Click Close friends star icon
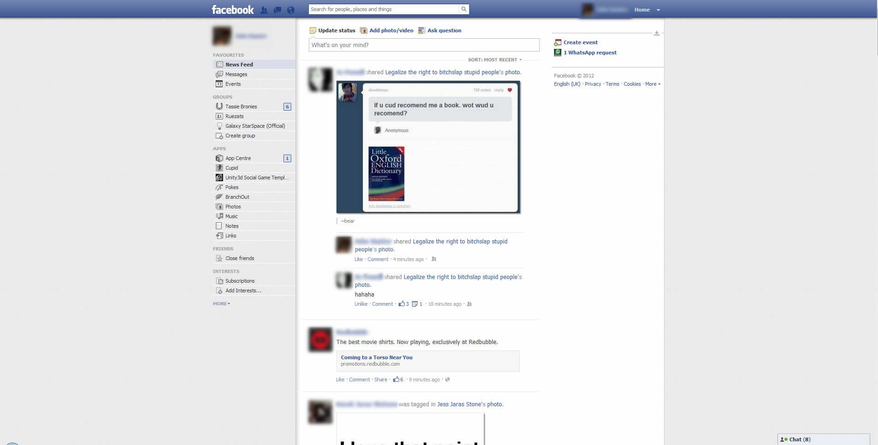Image resolution: width=878 pixels, height=445 pixels. 219,258
